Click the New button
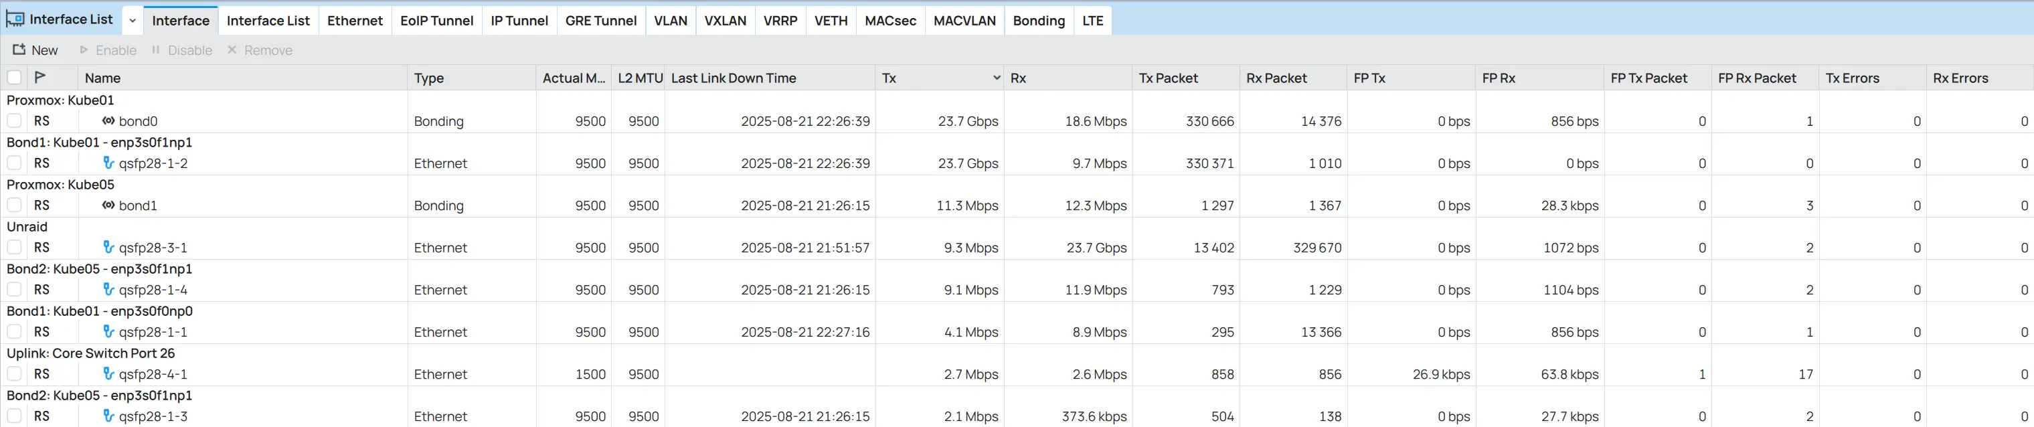2034x427 pixels. (x=35, y=50)
